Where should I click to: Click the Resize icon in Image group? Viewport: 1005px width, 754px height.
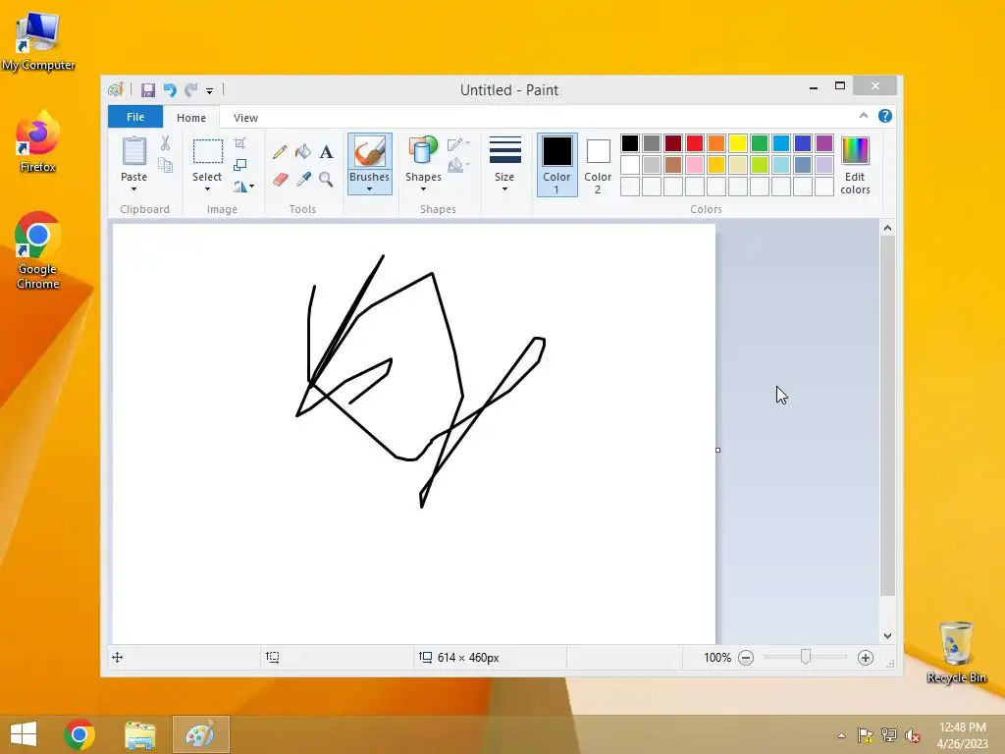click(x=239, y=165)
